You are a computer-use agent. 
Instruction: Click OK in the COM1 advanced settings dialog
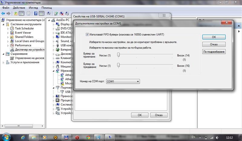pyautogui.click(x=214, y=37)
